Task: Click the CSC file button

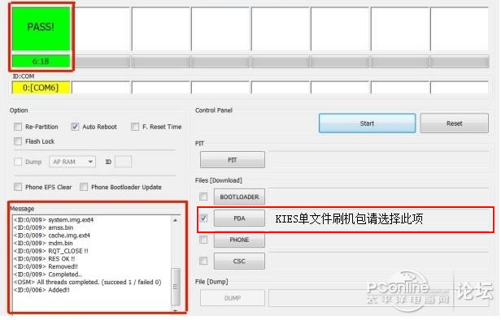Action: (x=239, y=261)
